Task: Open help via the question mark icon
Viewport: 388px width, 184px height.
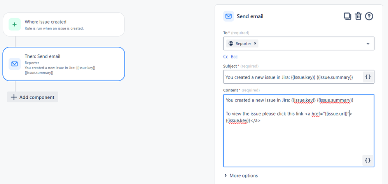Action: pyautogui.click(x=369, y=16)
